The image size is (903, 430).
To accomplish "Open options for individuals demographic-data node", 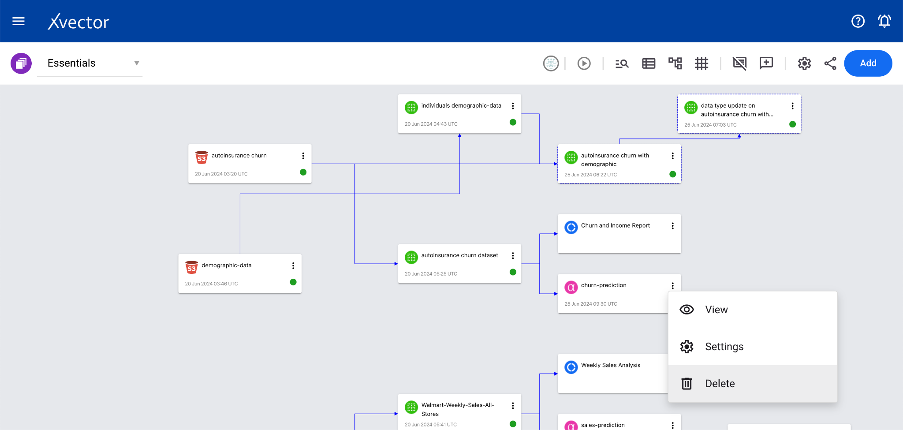I will (x=513, y=106).
